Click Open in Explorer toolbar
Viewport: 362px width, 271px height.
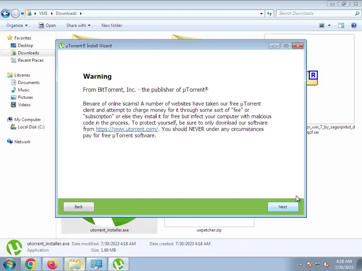47,25
